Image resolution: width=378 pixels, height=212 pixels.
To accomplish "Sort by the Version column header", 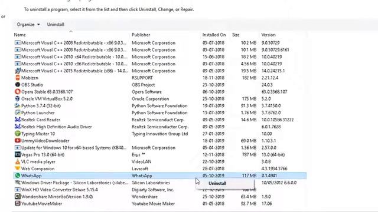I will coord(268,35).
